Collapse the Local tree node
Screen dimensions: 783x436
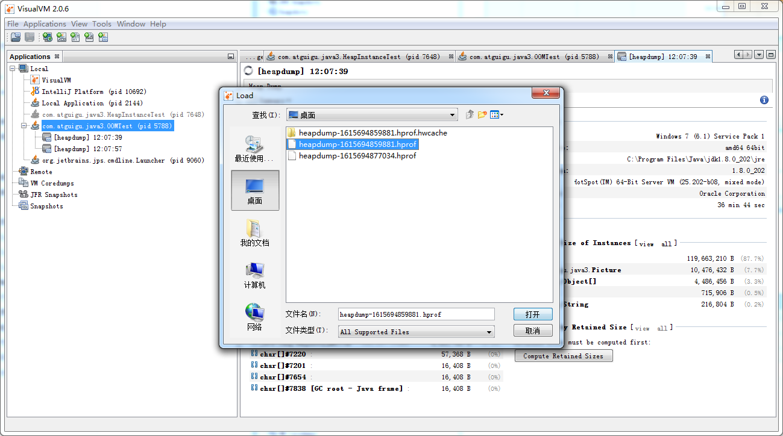[x=13, y=69]
